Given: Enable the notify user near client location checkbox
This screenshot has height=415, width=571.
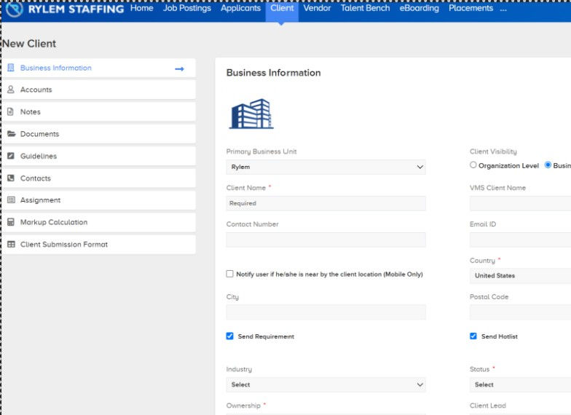Looking at the screenshot, I should click(229, 274).
